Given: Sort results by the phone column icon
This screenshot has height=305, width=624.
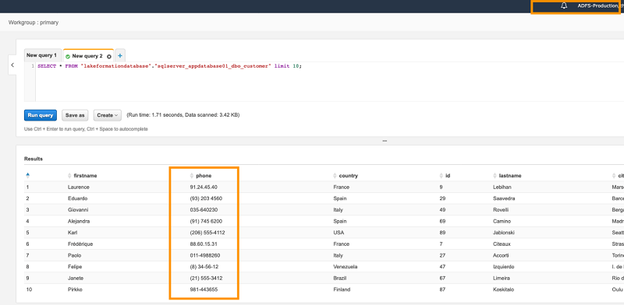Looking at the screenshot, I should pyautogui.click(x=192, y=176).
